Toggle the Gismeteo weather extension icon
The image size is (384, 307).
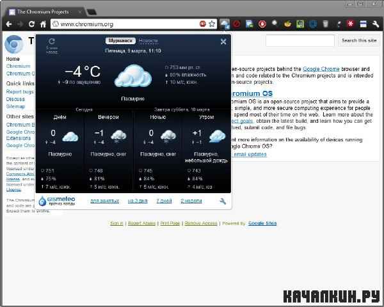(225, 24)
